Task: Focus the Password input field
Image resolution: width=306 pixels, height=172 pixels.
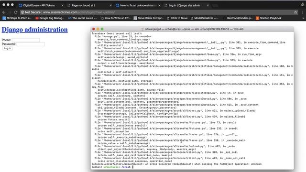Action: point(31,44)
